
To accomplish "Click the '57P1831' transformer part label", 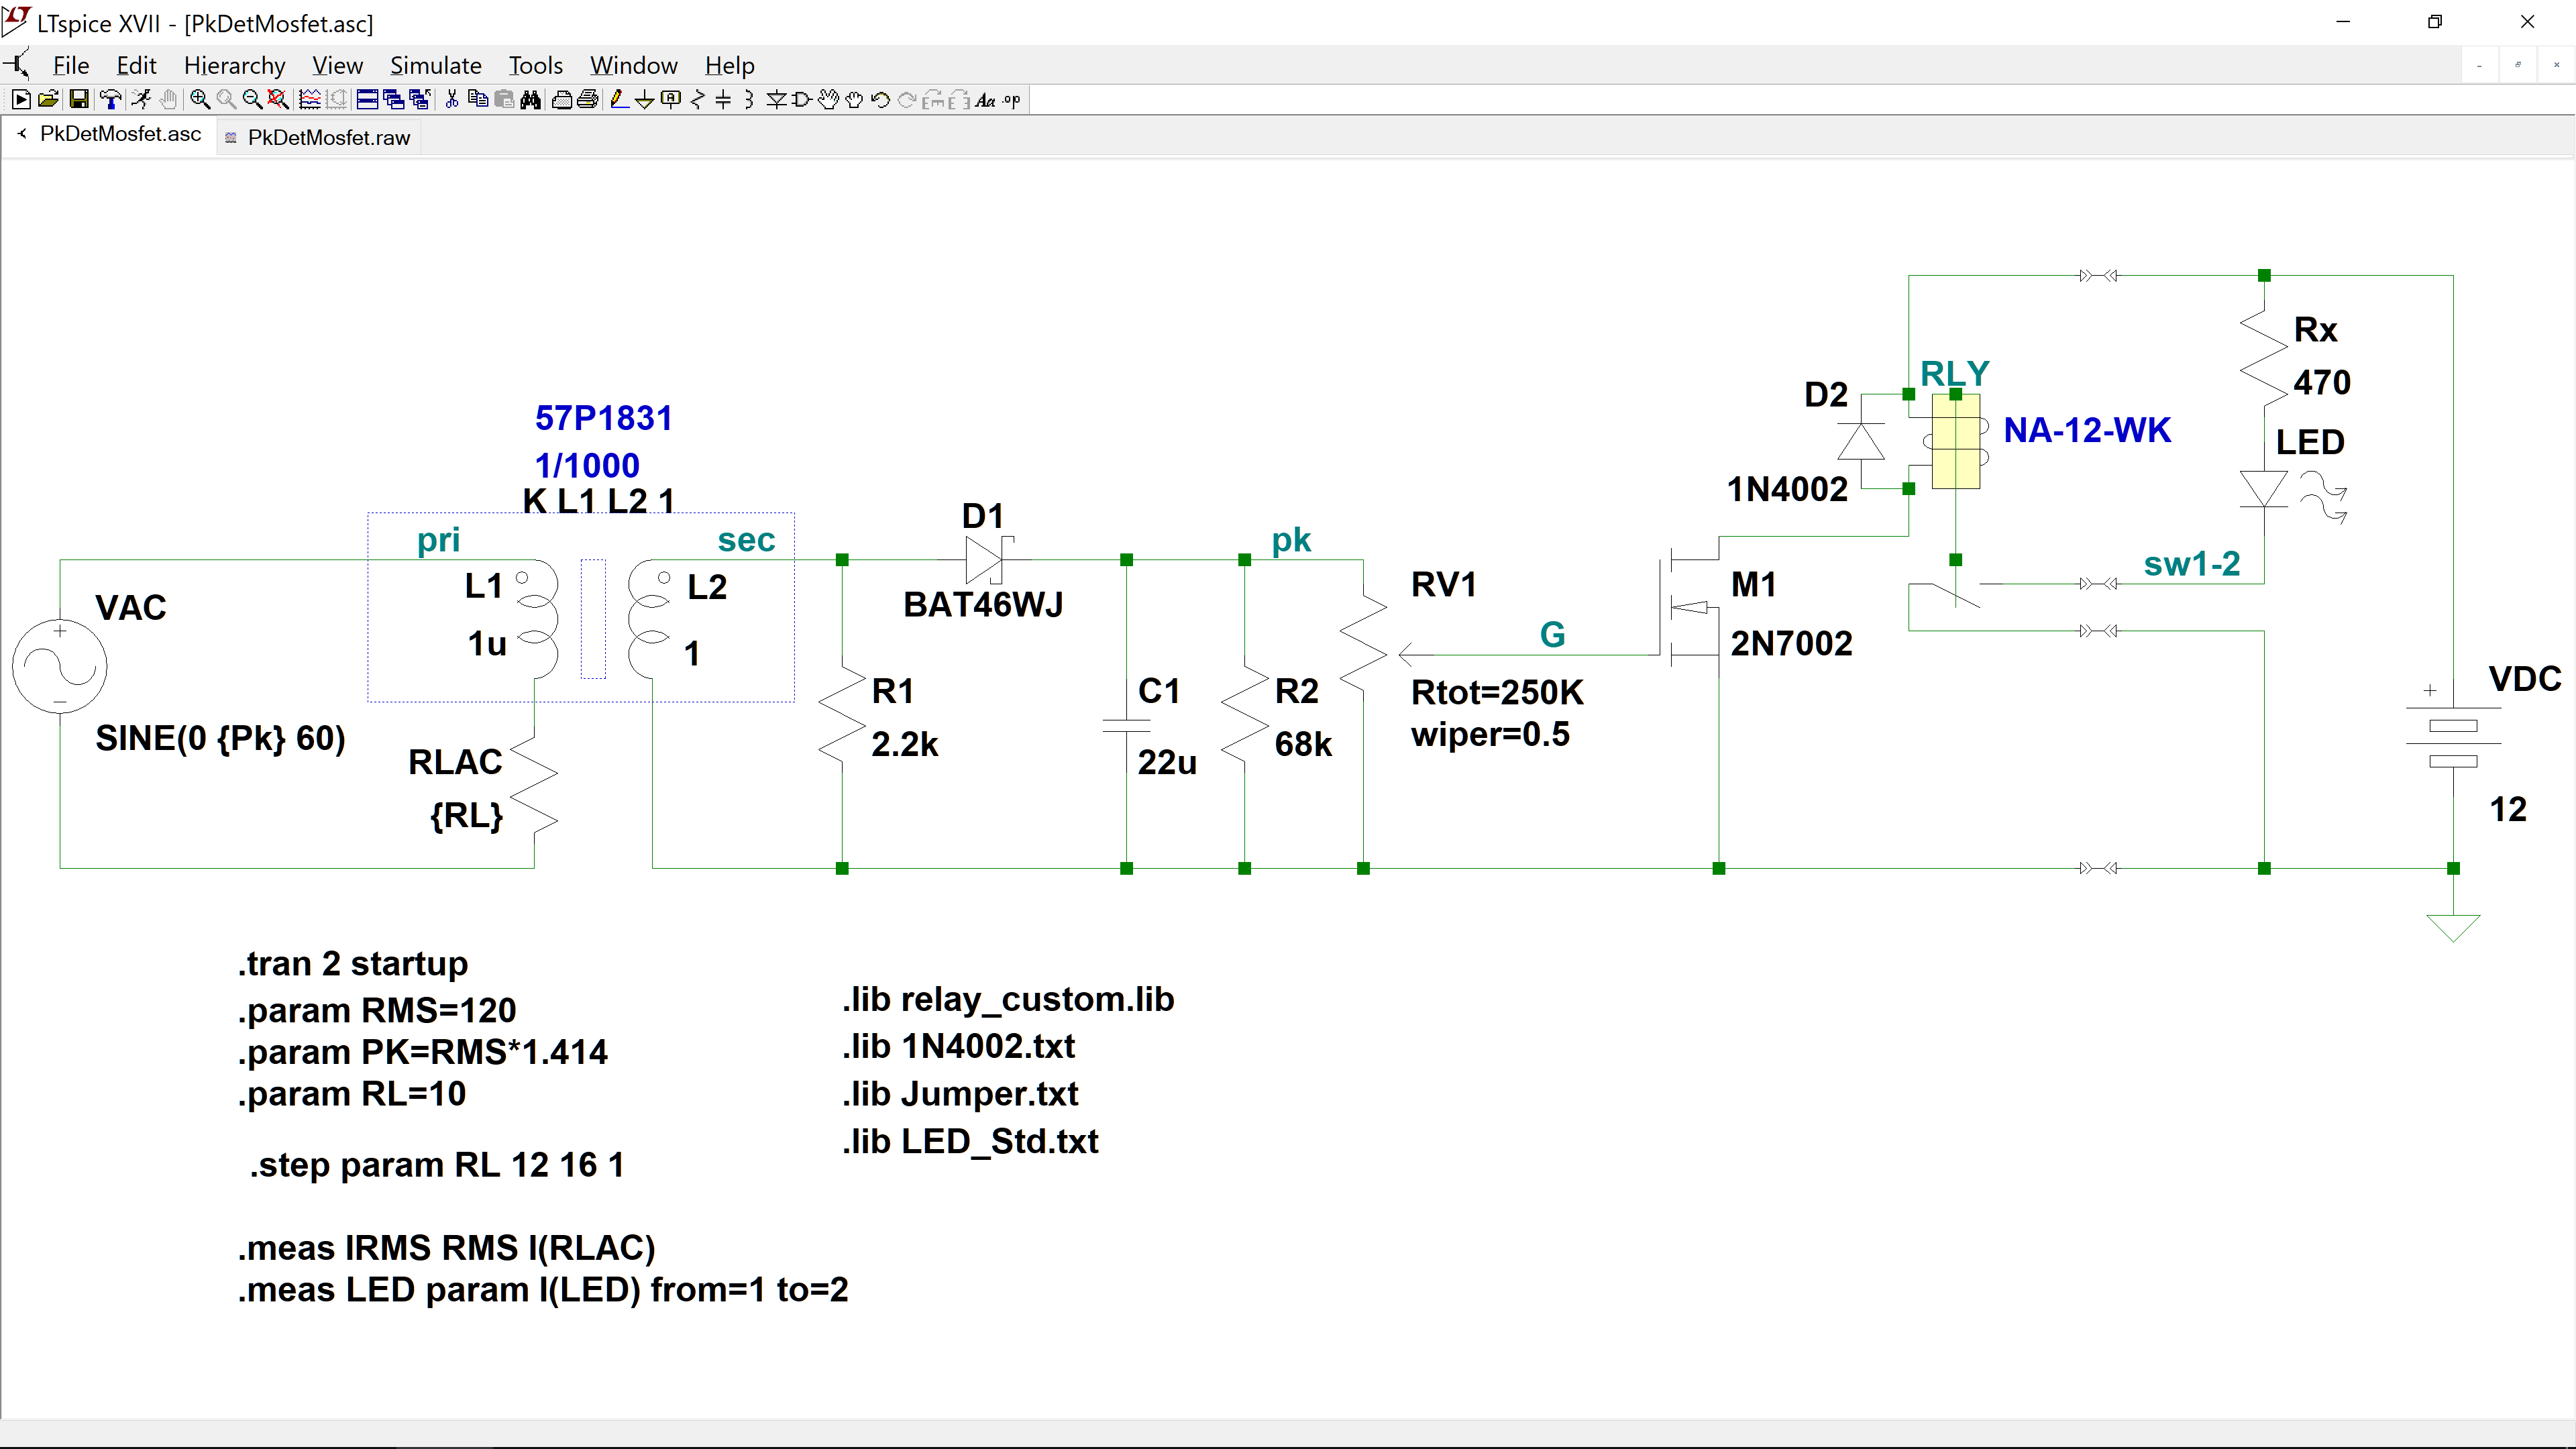I will pyautogui.click(x=604, y=418).
